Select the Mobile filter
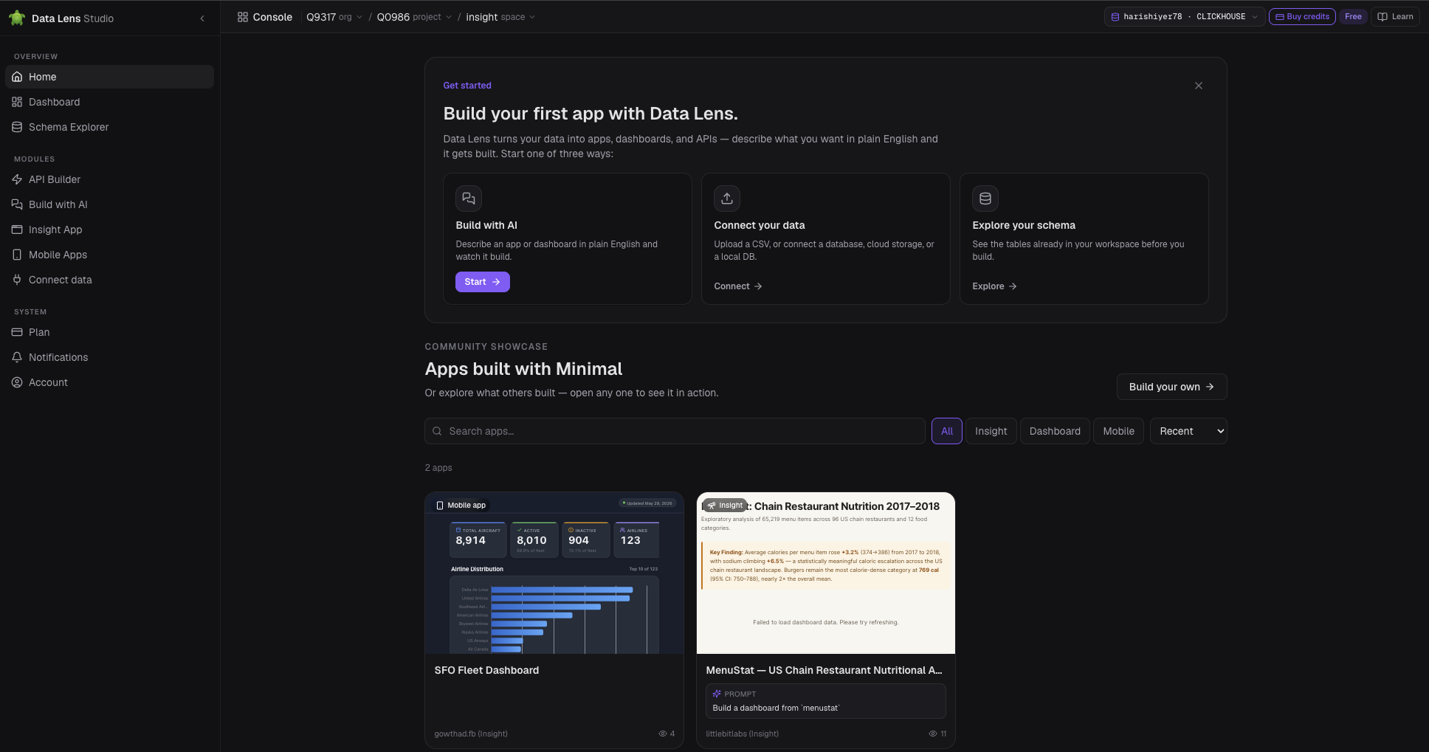The image size is (1429, 752). tap(1118, 431)
